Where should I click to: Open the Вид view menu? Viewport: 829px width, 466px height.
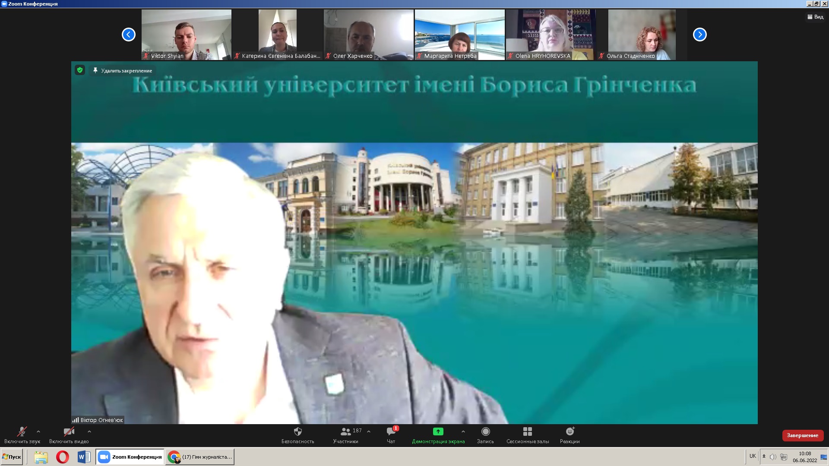(x=815, y=17)
